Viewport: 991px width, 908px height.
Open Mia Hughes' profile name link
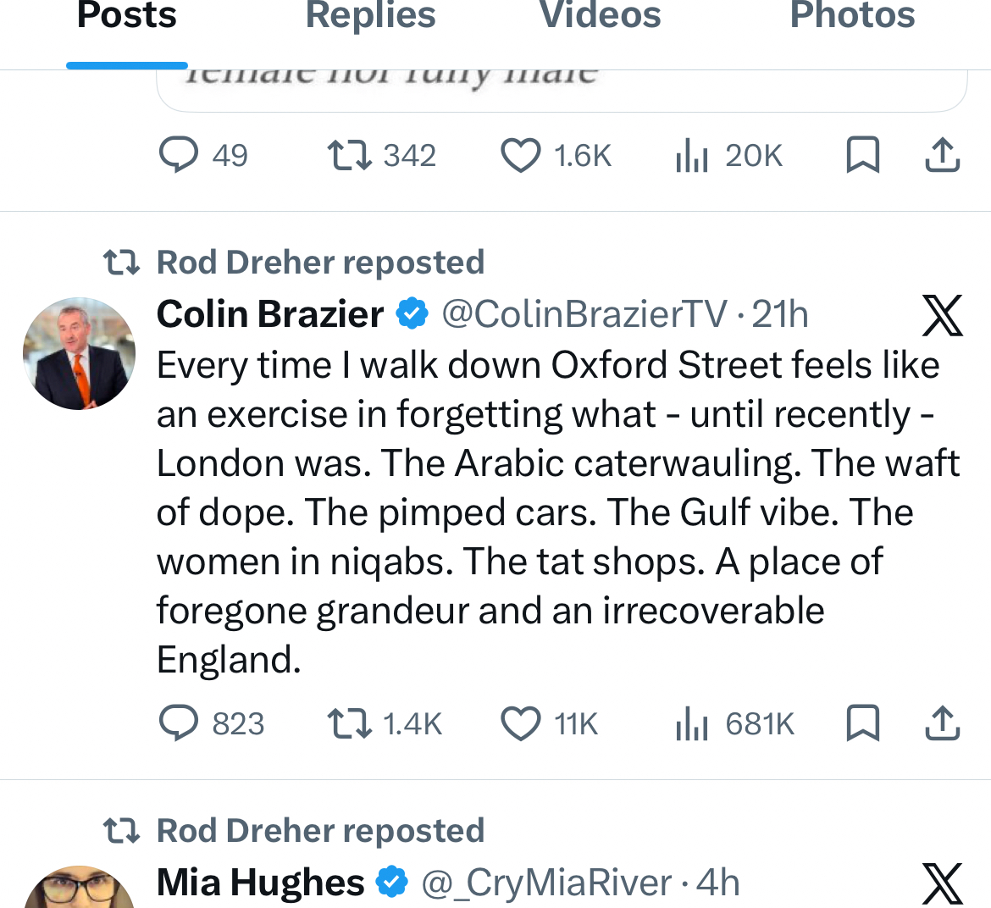tap(260, 883)
